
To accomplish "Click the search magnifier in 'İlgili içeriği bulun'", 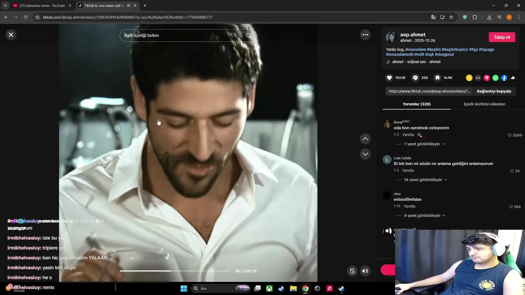I will (x=249, y=35).
